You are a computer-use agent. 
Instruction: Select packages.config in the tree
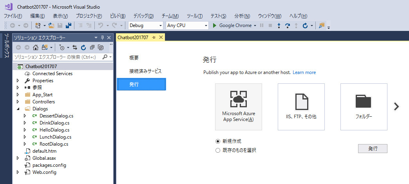pos(49,165)
